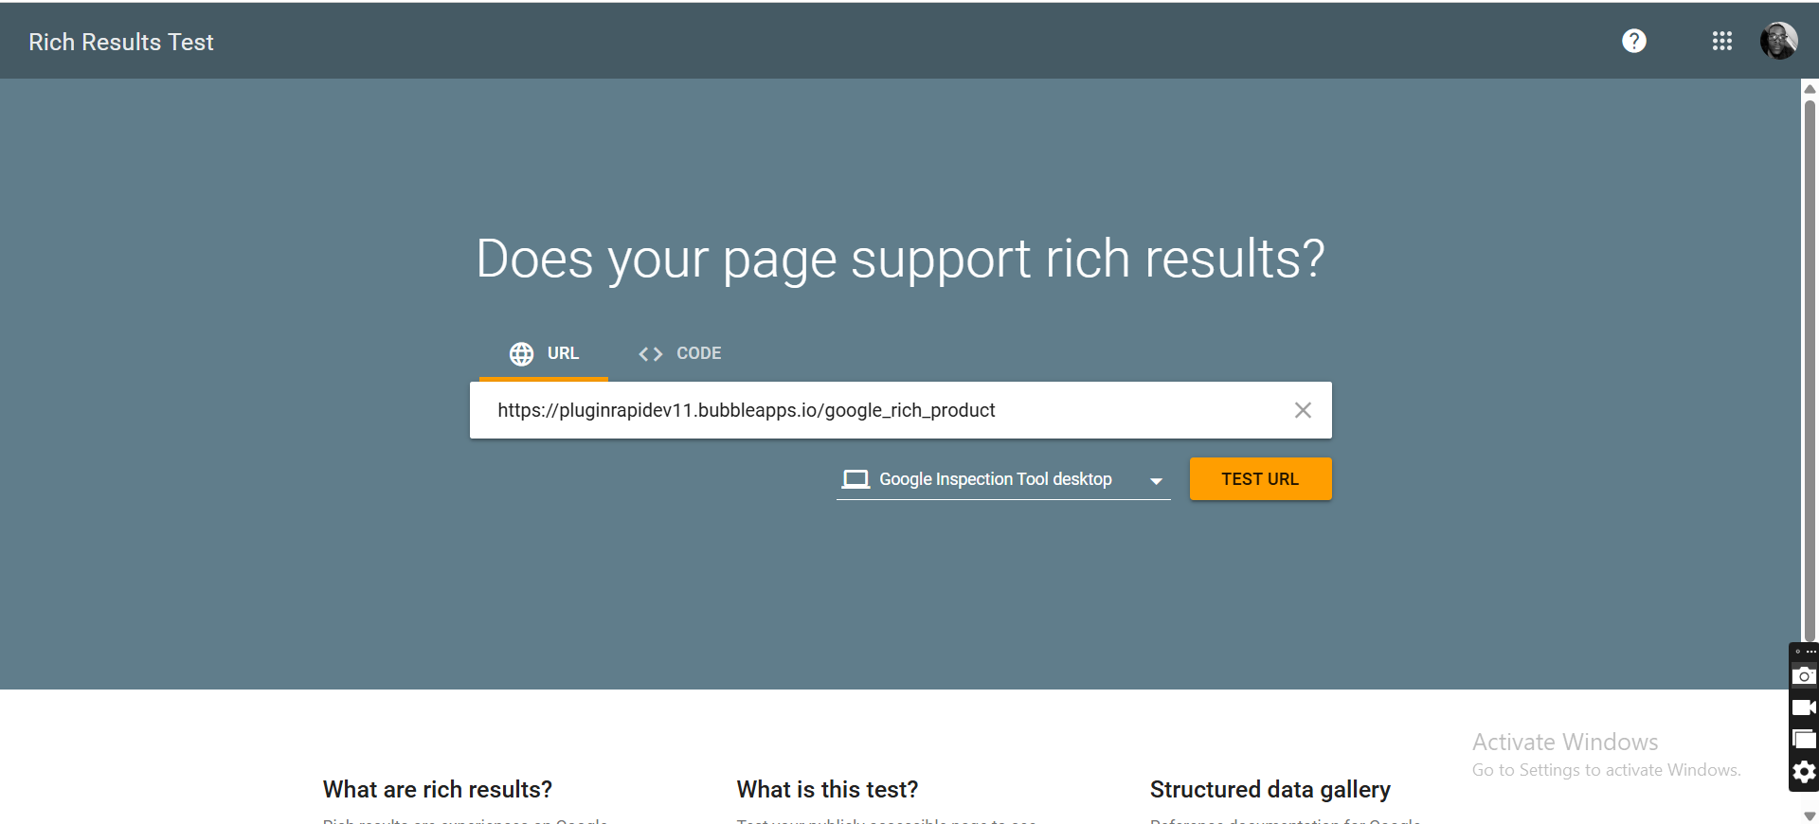Click the Structured data gallery heading
Image resolution: width=1819 pixels, height=824 pixels.
(1270, 789)
